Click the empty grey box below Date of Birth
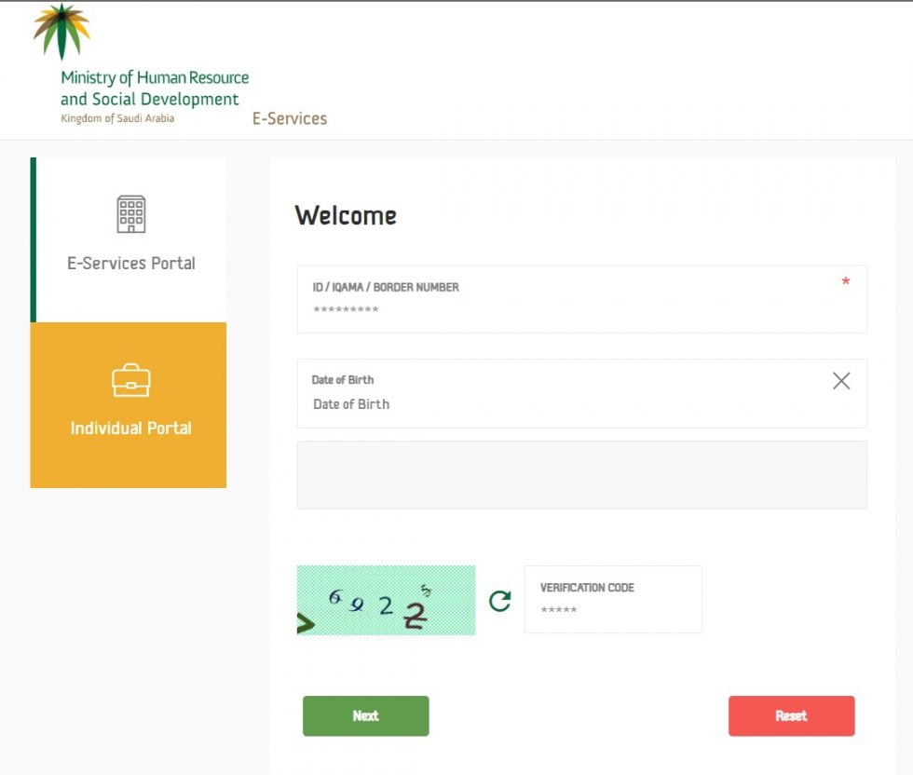The width and height of the screenshot is (913, 775). point(581,475)
